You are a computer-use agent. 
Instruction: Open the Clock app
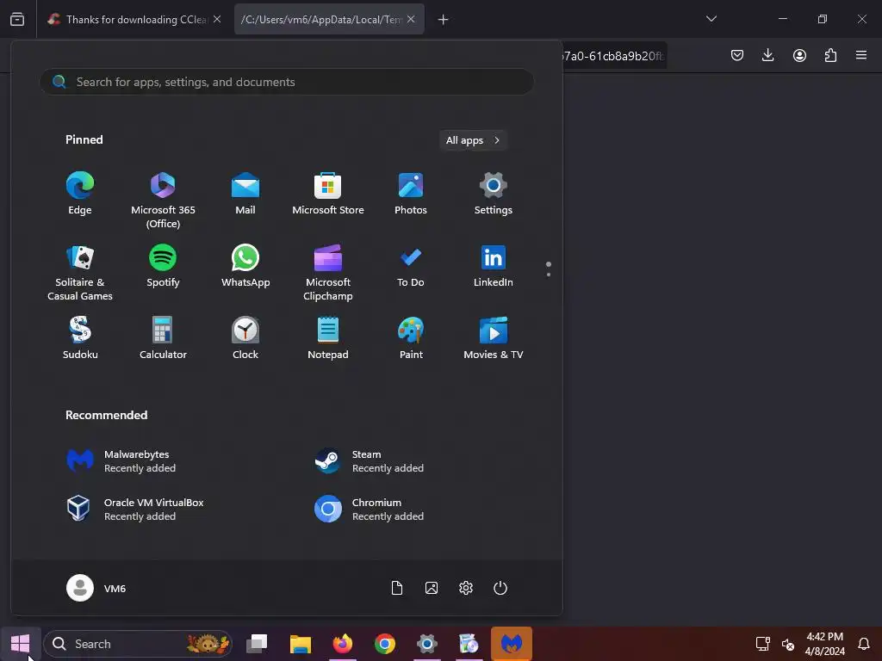[x=245, y=338]
